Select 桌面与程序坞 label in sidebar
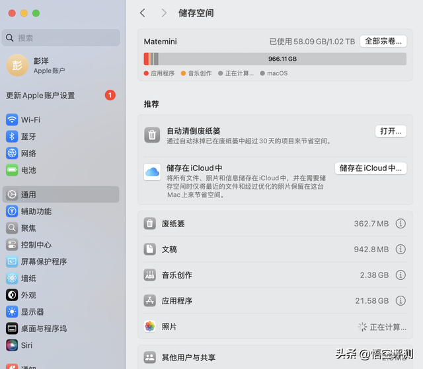Viewport: 423px width, 369px height. (x=44, y=329)
